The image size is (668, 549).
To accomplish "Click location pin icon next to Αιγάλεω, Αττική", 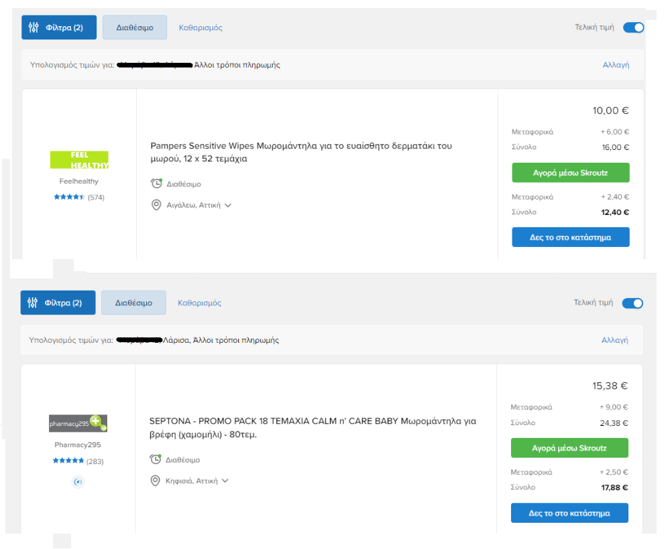I will pyautogui.click(x=156, y=205).
